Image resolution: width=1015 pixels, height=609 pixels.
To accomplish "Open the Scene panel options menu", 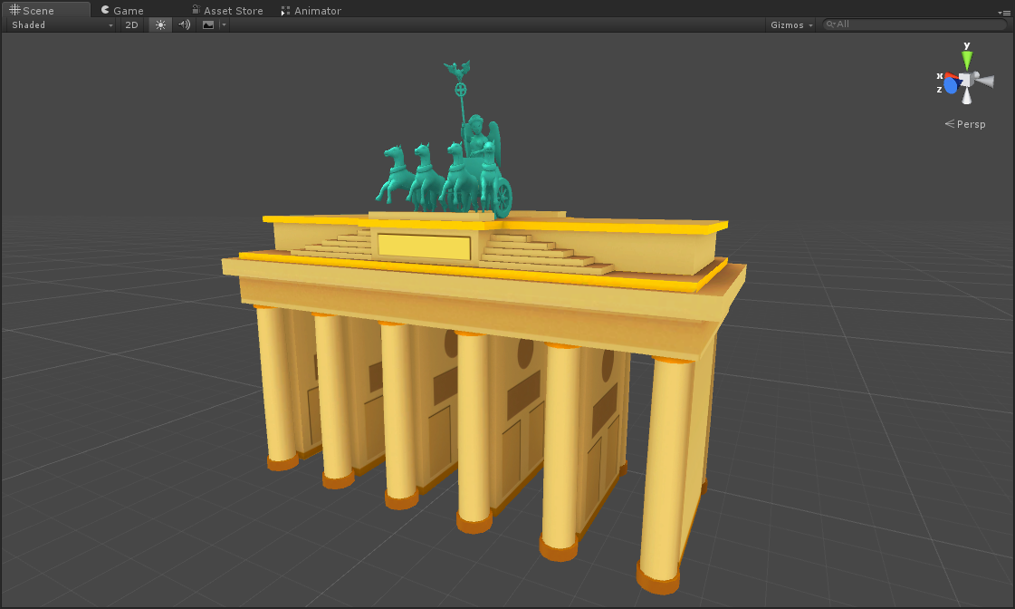I will click(1004, 13).
